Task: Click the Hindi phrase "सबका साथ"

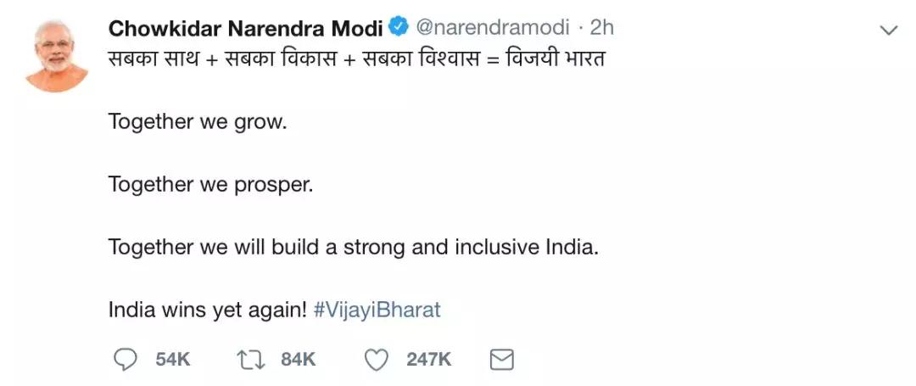Action: [x=153, y=61]
